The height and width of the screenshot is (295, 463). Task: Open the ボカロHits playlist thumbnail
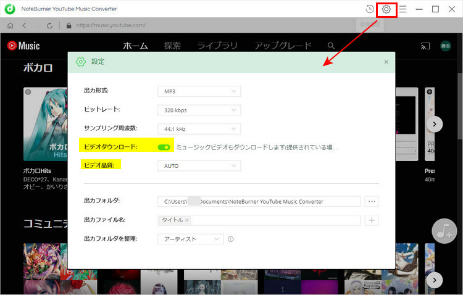(46, 124)
